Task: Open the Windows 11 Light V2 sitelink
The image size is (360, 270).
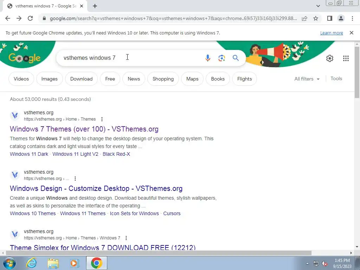Action: click(x=75, y=154)
